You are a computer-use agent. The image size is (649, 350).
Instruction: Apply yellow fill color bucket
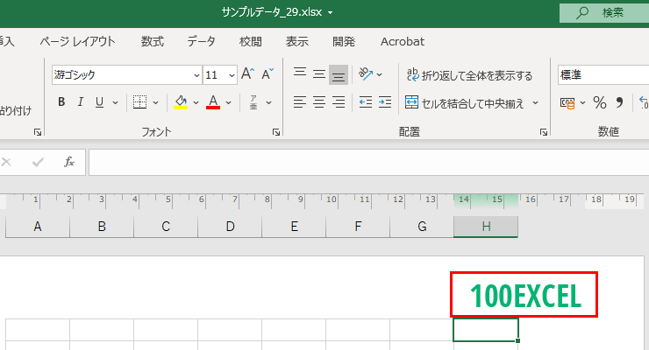pos(181,102)
